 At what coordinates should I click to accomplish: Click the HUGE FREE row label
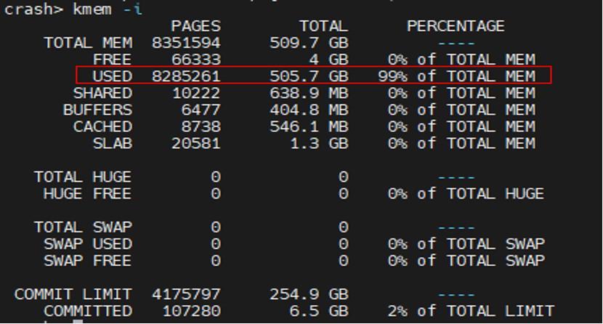click(x=88, y=194)
